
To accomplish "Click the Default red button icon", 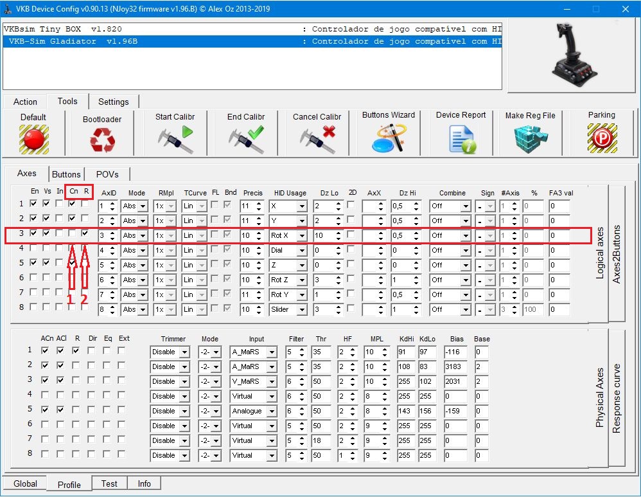I will (34, 139).
